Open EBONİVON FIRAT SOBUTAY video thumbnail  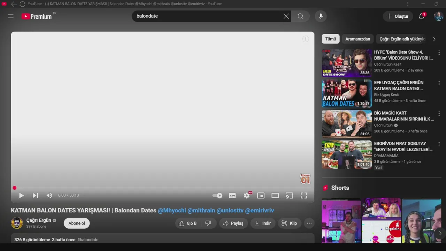point(347,155)
